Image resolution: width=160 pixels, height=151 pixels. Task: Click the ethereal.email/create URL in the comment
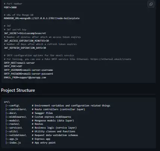pyautogui.click(x=111, y=59)
